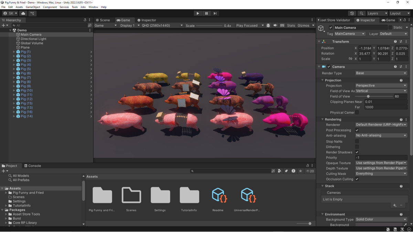
Task: Click the status bar debugger bug icon
Action: pos(388,229)
